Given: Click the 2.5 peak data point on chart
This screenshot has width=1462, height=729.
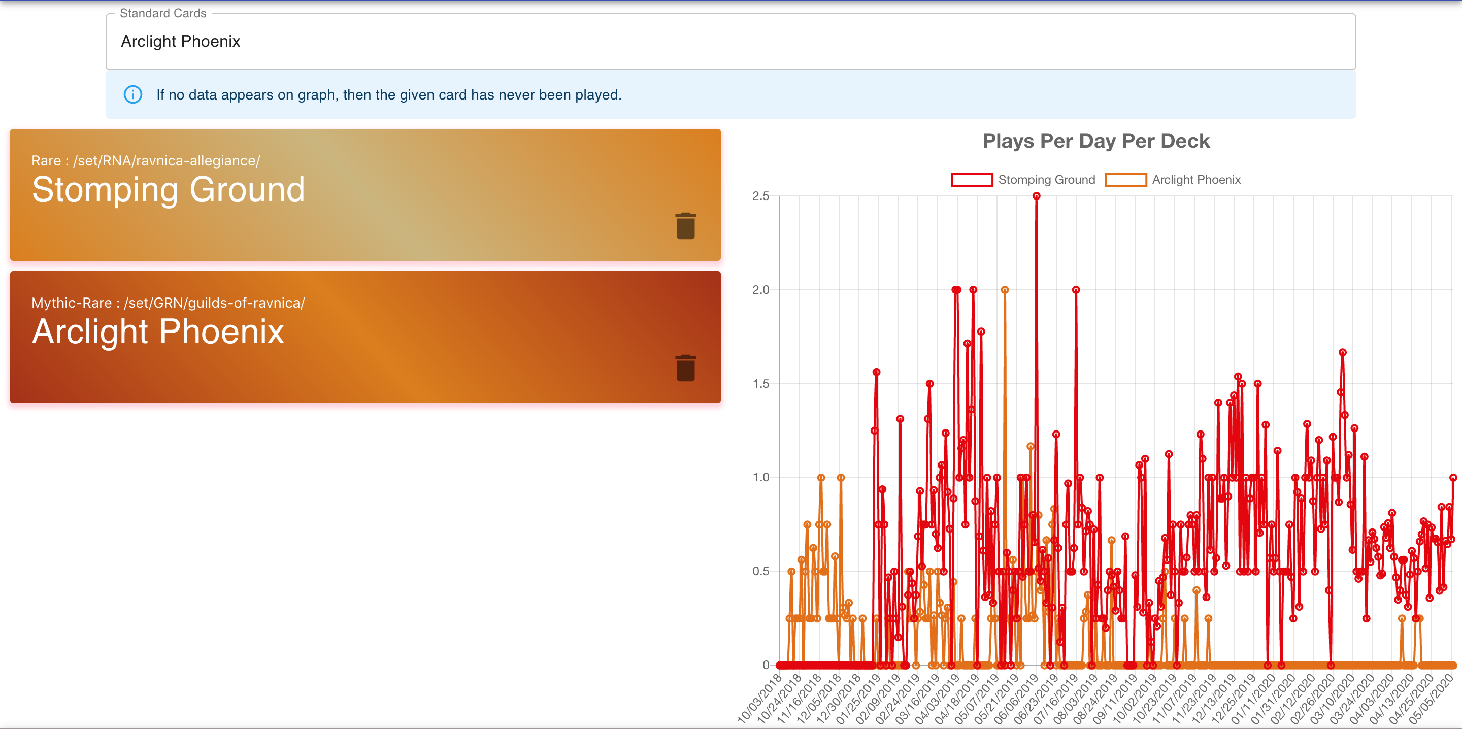Looking at the screenshot, I should click(1036, 196).
